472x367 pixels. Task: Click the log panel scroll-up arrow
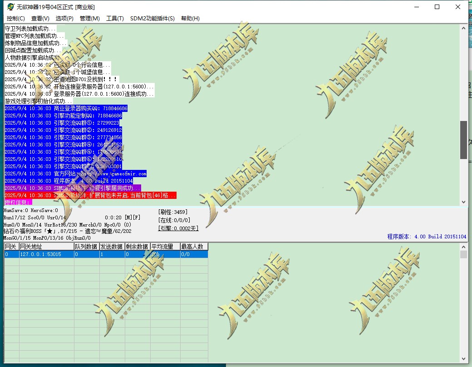(463, 28)
